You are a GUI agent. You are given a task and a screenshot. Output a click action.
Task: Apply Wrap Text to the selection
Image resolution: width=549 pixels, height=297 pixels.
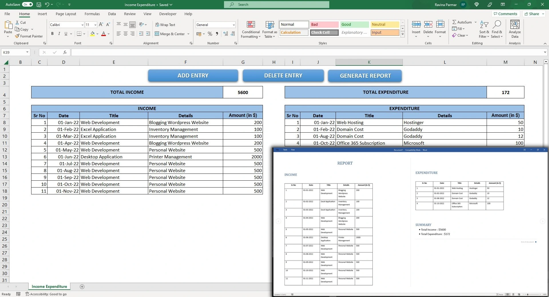click(165, 25)
